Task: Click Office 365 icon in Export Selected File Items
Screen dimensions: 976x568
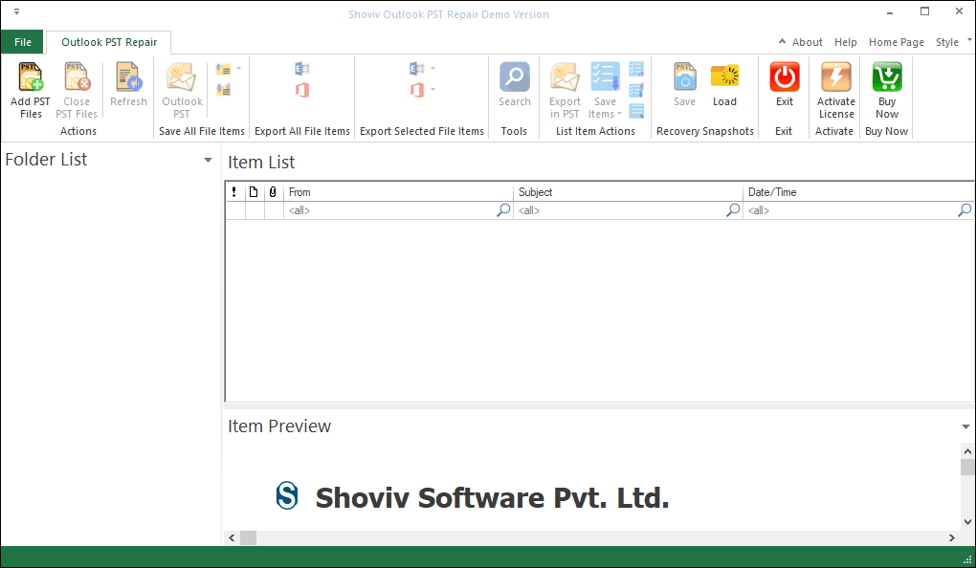Action: coord(416,90)
